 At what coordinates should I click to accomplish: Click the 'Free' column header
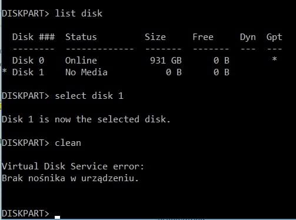(x=203, y=37)
